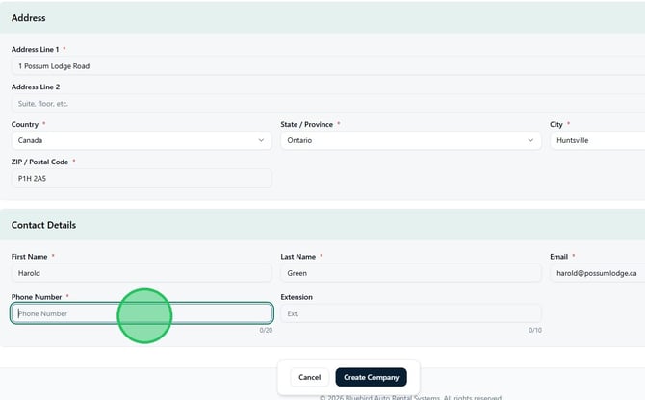
Task: Click the Country dropdown chevron arrow
Action: (261, 140)
